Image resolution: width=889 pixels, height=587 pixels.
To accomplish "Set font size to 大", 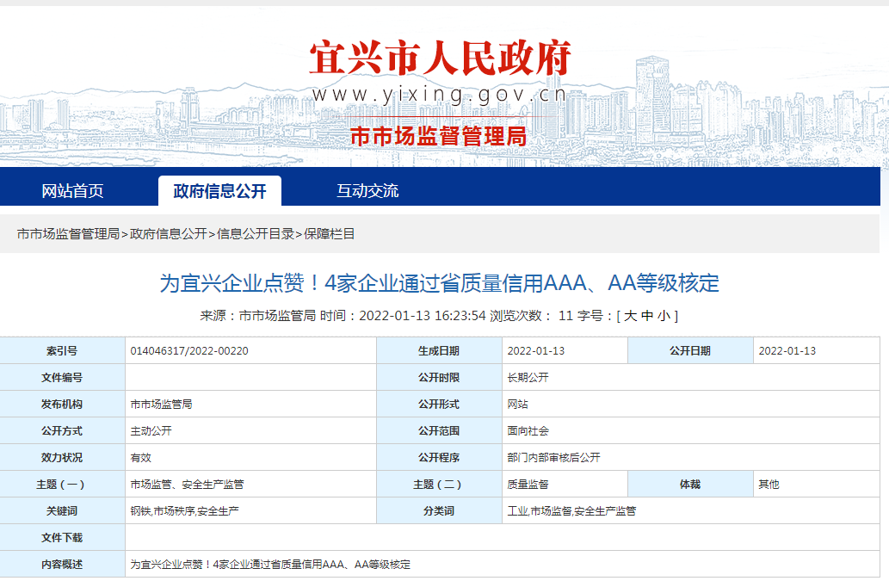I will [631, 316].
